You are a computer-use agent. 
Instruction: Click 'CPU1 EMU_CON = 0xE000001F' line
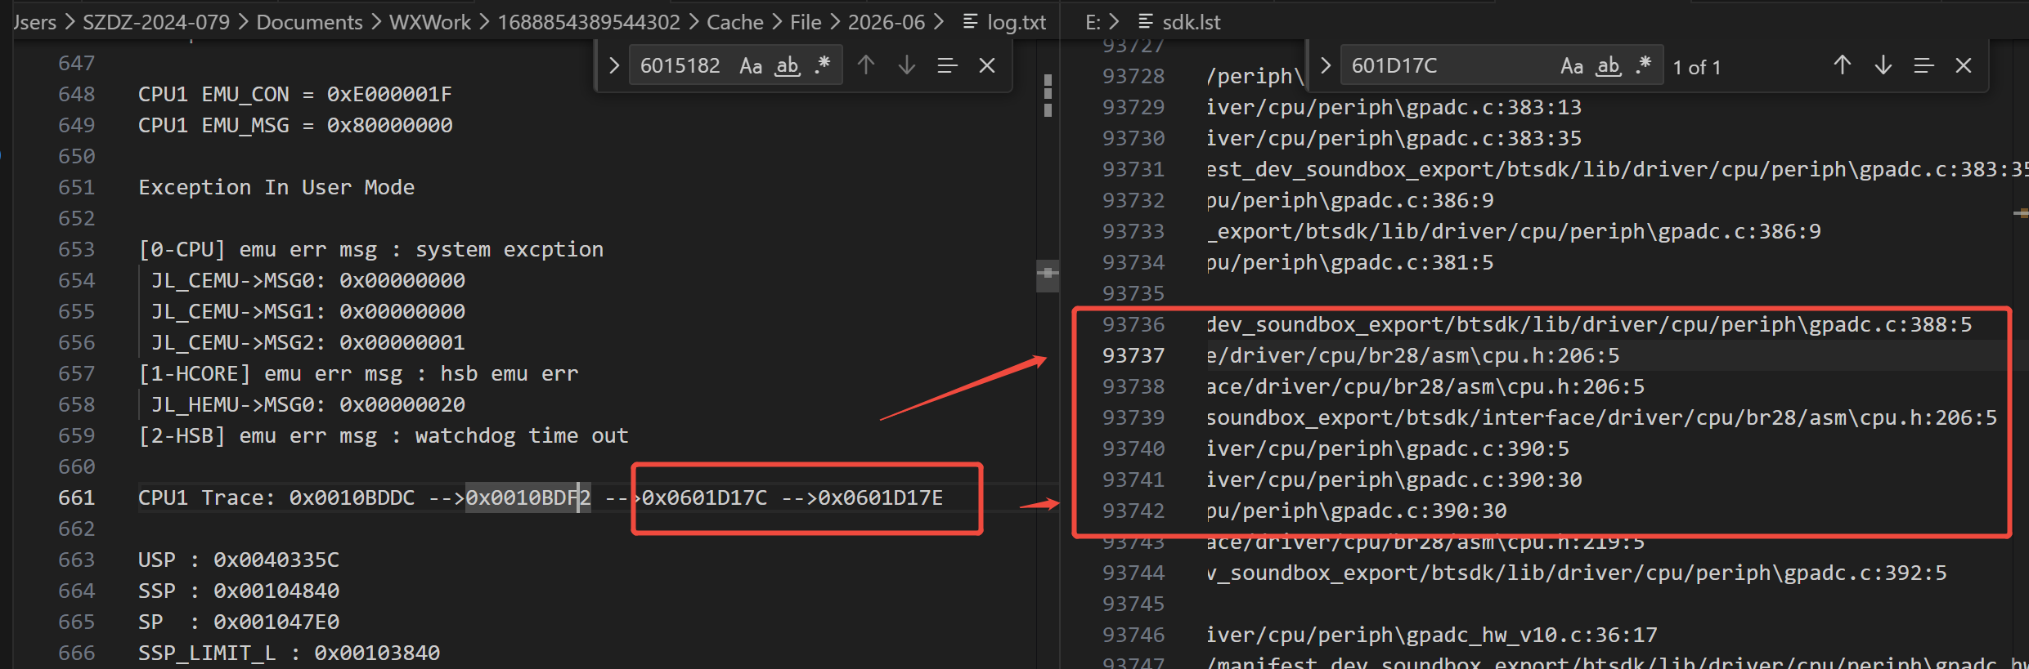tap(295, 94)
